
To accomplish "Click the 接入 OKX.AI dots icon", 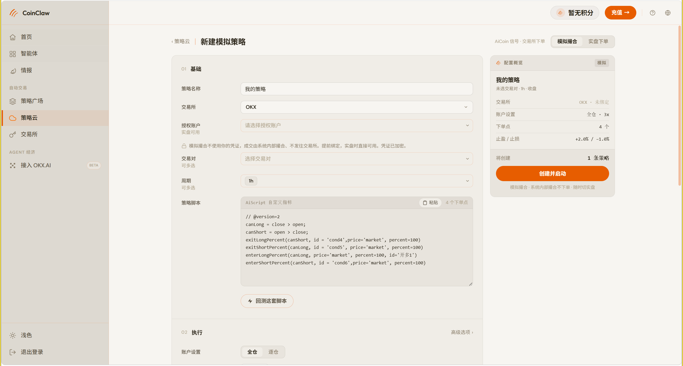I will coord(13,165).
